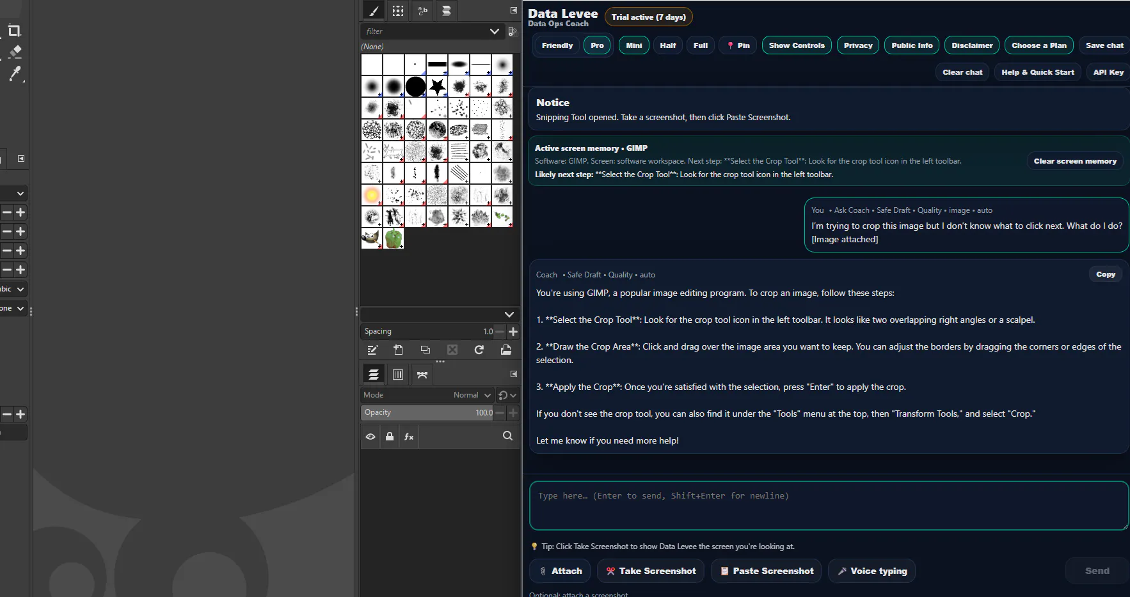Increase brush Spacing with the plus button

(x=513, y=332)
